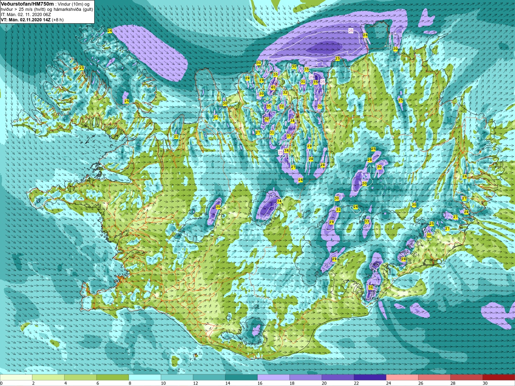Click the "Vindur (10m) og" description text
This screenshot has height=386, width=515.
point(74,4)
